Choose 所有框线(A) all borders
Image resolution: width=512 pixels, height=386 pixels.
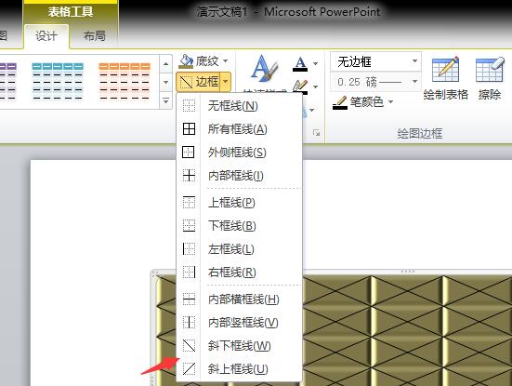coord(239,129)
